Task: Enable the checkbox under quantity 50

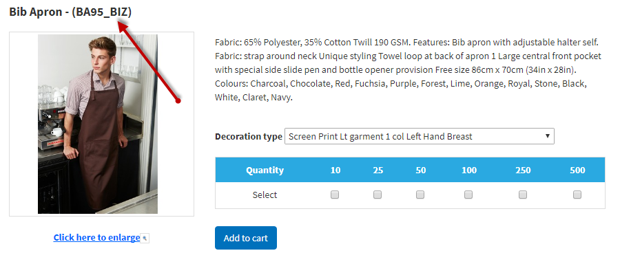Action: 420,195
